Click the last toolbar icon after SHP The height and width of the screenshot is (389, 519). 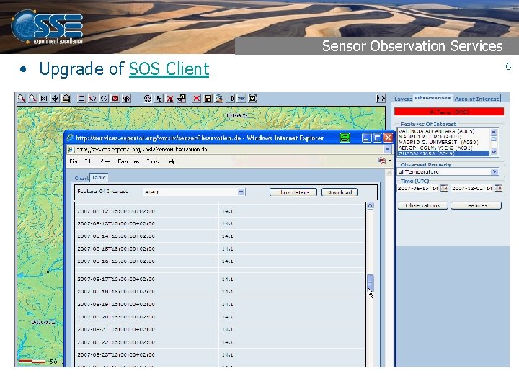click(252, 98)
